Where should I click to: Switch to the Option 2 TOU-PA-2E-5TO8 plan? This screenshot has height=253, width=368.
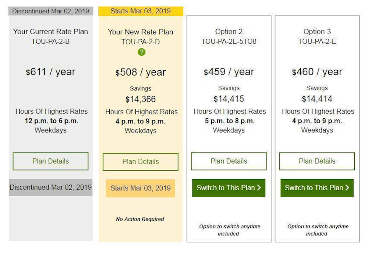pyautogui.click(x=229, y=188)
